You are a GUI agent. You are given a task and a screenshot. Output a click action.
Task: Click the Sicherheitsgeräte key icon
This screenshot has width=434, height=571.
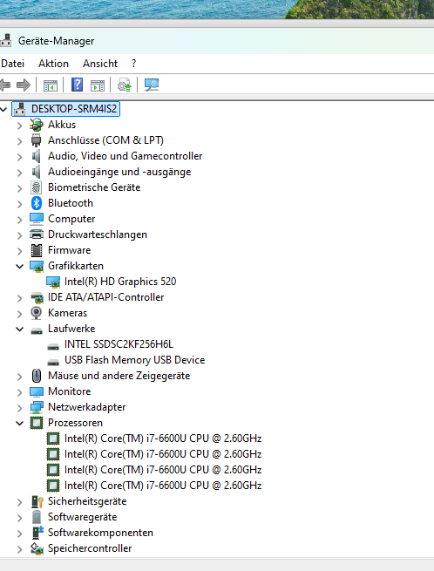37,501
